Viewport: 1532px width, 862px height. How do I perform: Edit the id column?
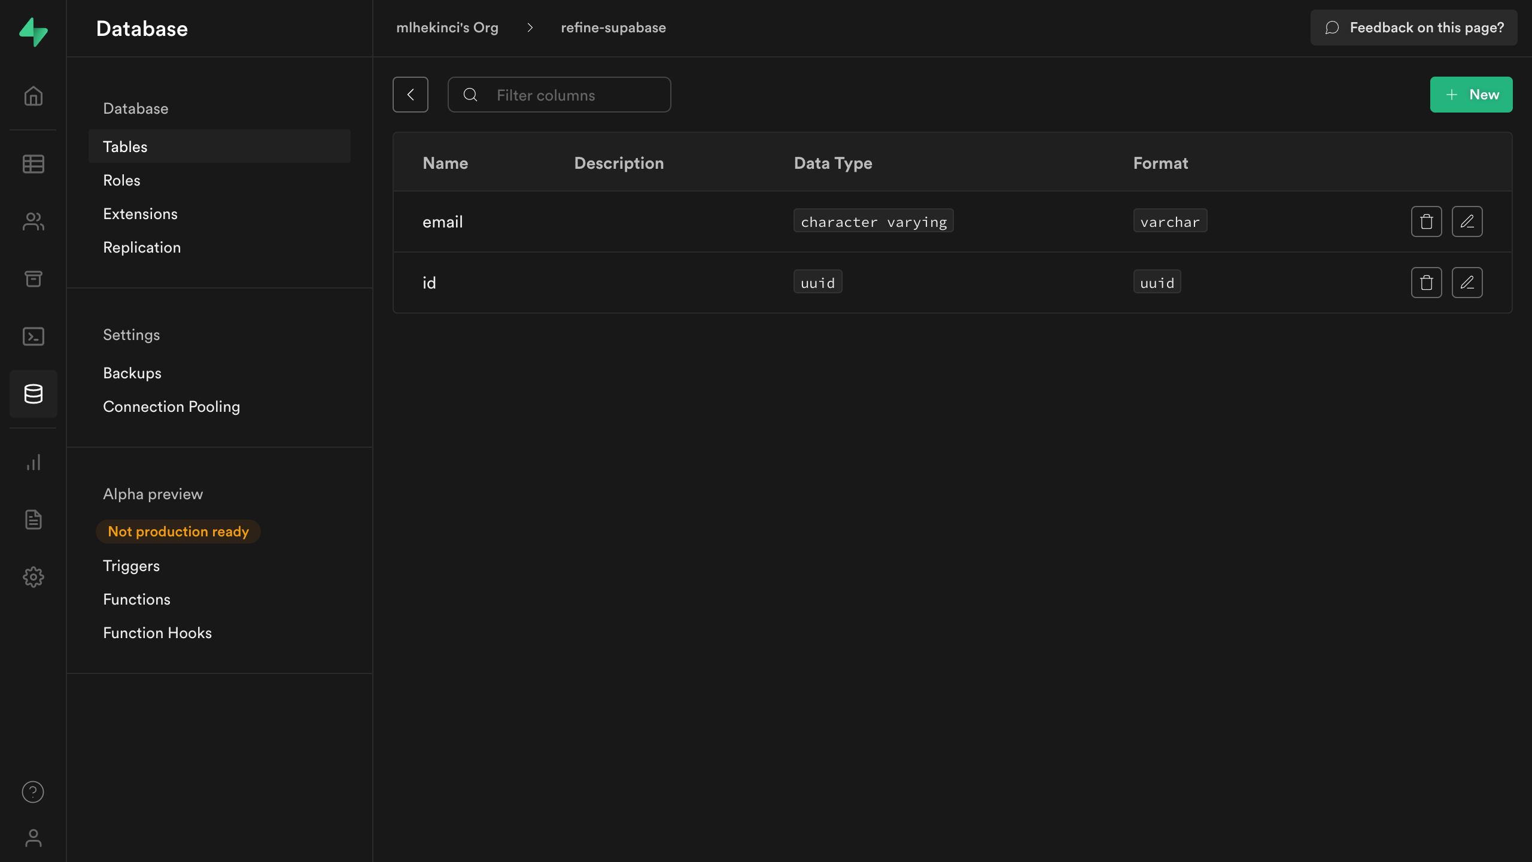pos(1467,283)
